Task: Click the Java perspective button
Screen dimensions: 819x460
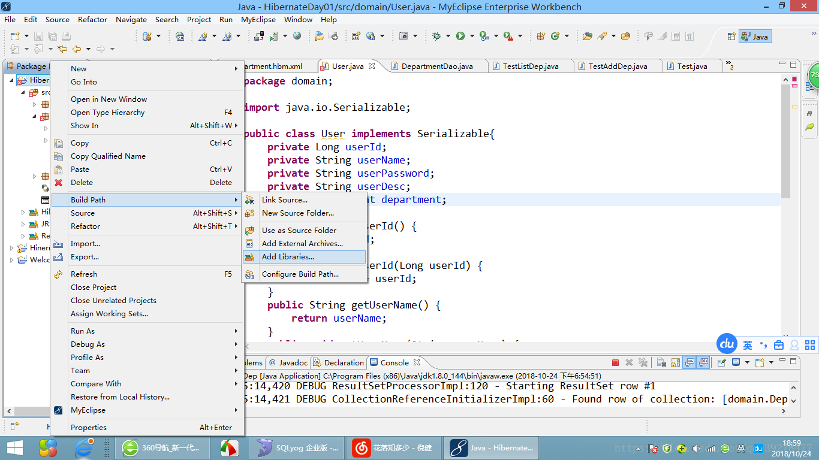Action: click(755, 37)
